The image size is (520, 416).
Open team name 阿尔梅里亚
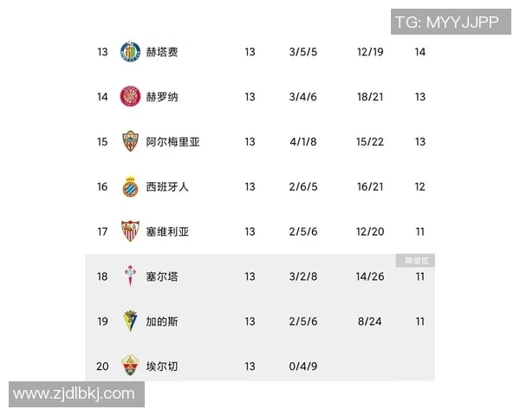(x=173, y=142)
